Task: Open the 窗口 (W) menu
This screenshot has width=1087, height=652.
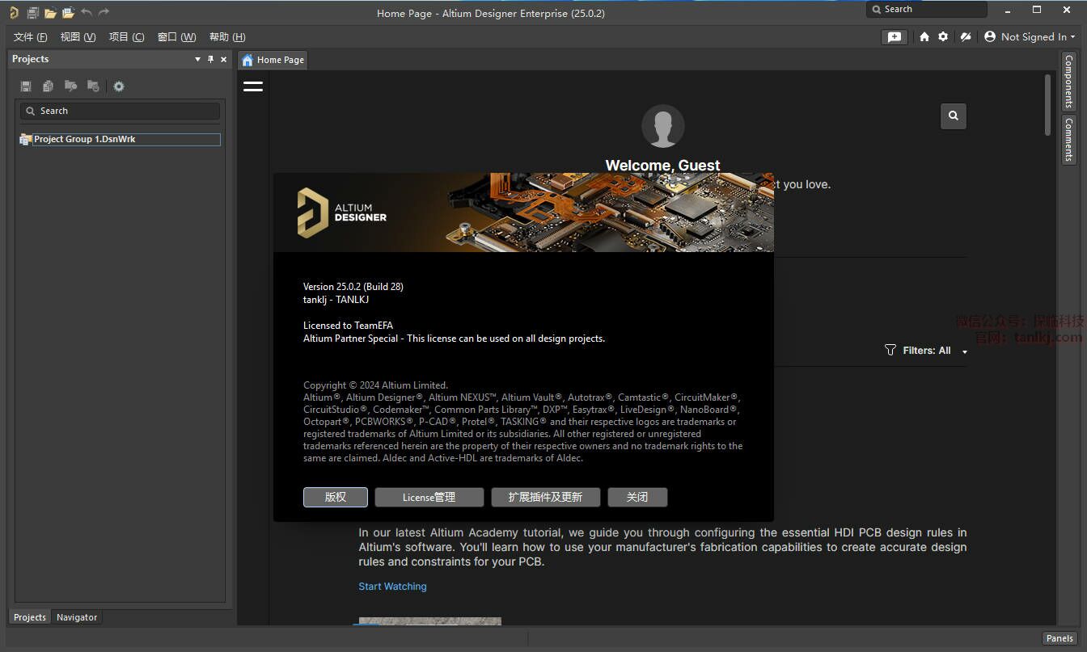Action: (x=177, y=37)
